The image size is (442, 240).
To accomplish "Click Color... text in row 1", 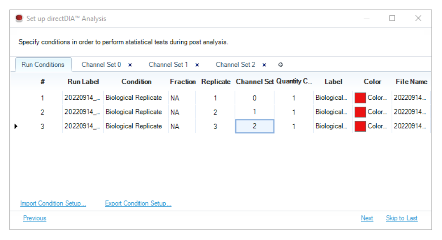I will click(377, 98).
